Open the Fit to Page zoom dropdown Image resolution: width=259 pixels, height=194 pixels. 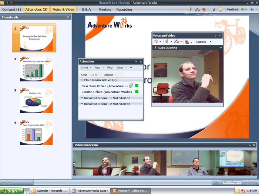click(x=232, y=183)
